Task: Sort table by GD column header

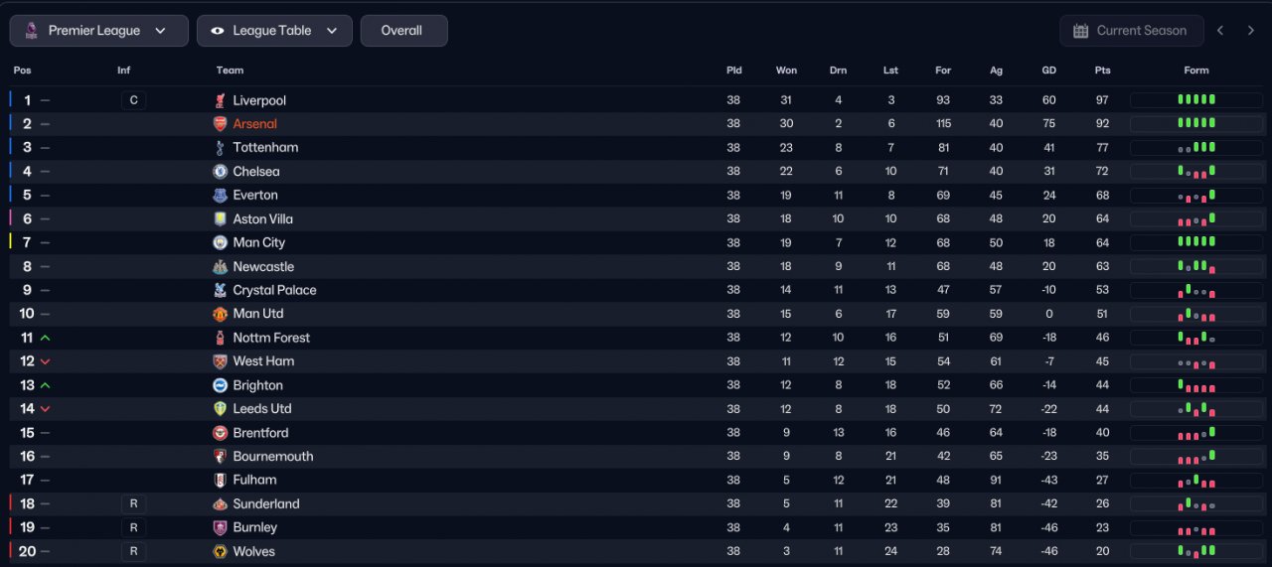Action: (x=1048, y=71)
